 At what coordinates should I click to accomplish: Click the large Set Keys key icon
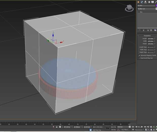pyautogui.click(x=108, y=128)
